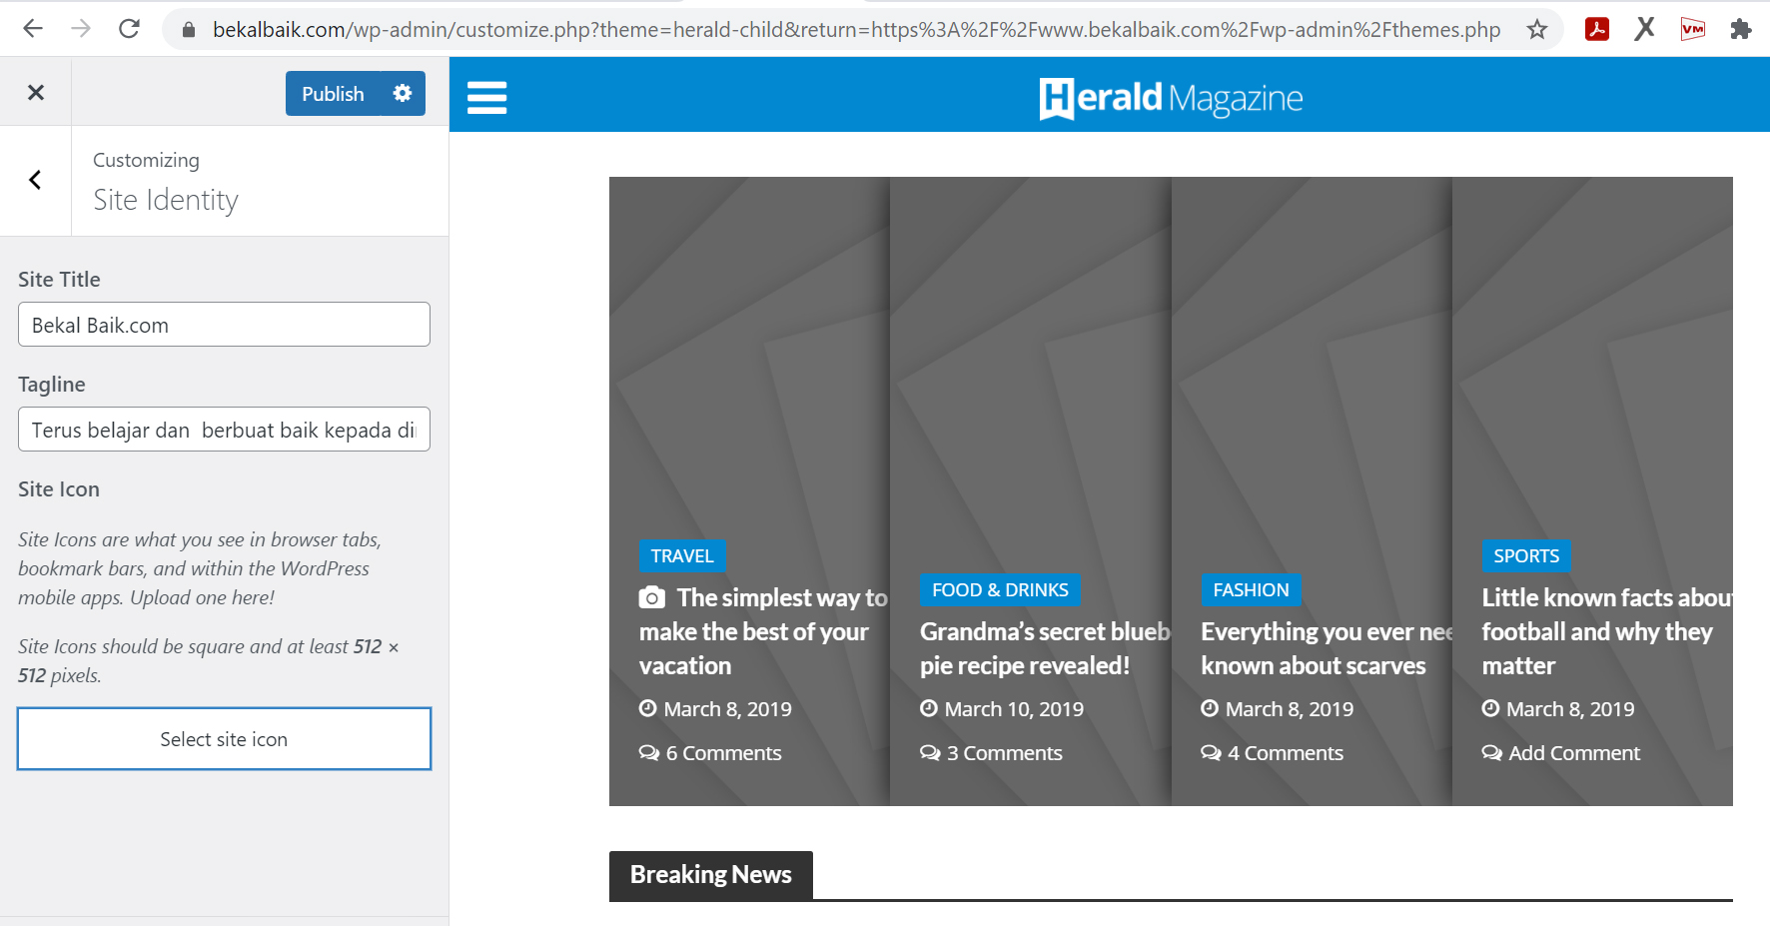Screen dimensions: 1770x926
Task: Open the Adobe Acrobat extension icon
Action: click(1597, 29)
